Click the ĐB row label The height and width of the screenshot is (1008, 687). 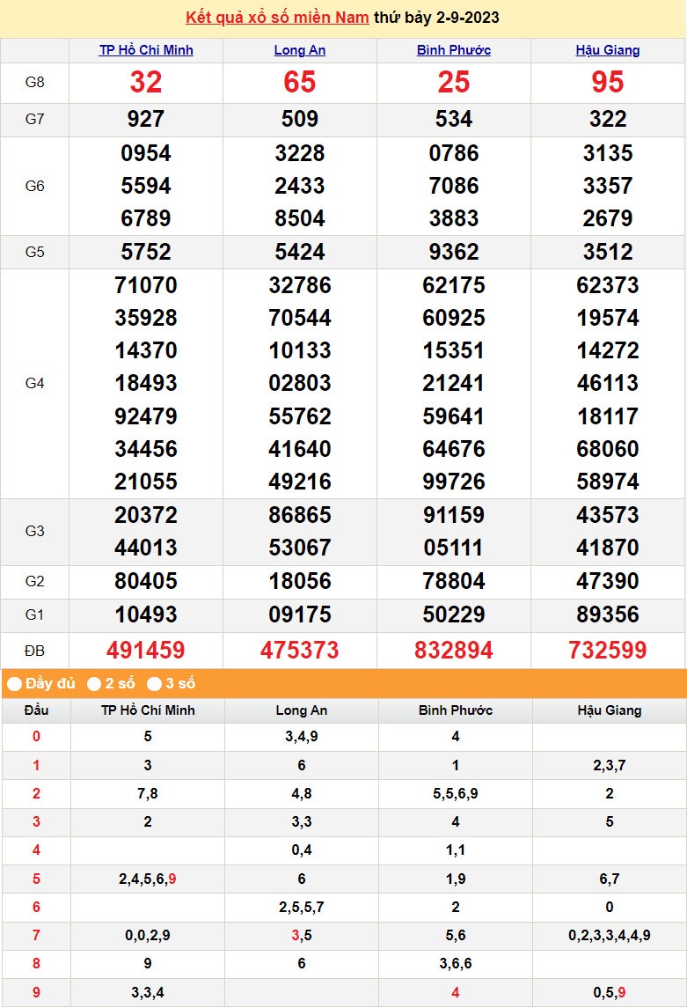point(34,651)
